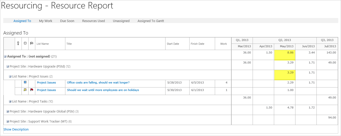Viewport: 341px width, 136px height.
Task: Go to the Unassigned tab
Action: coord(121,21)
